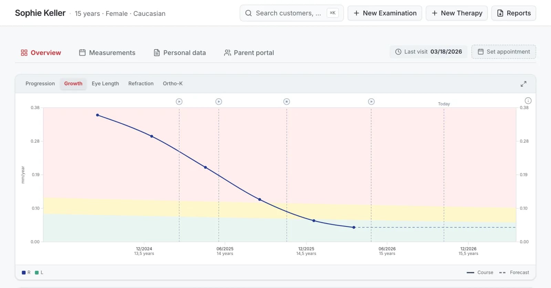
Task: Click the Overview grid icon
Action: coord(24,53)
